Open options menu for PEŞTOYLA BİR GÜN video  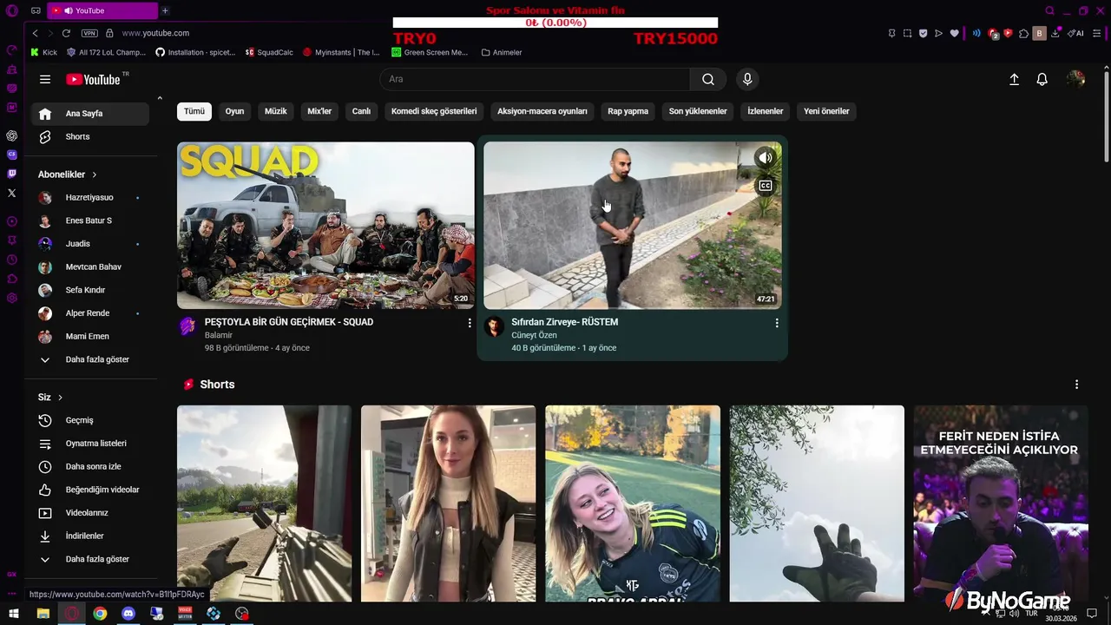coord(470,323)
